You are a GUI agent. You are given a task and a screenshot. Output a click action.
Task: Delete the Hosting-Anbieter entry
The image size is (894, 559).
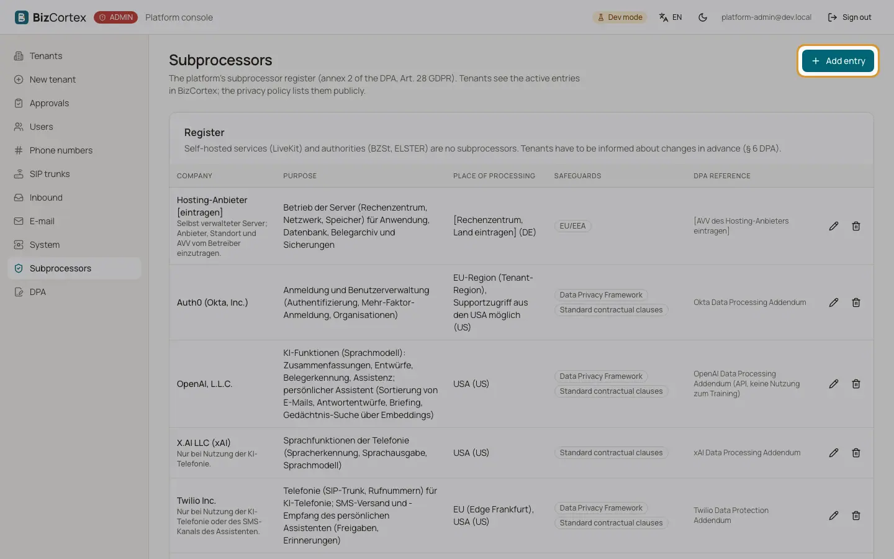(x=856, y=226)
